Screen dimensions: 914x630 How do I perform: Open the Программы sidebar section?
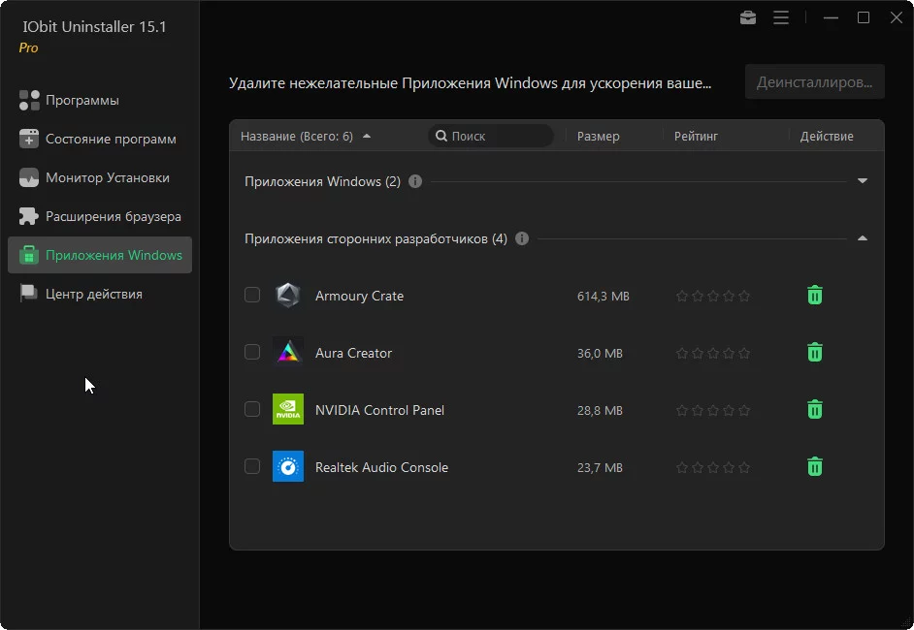82,100
